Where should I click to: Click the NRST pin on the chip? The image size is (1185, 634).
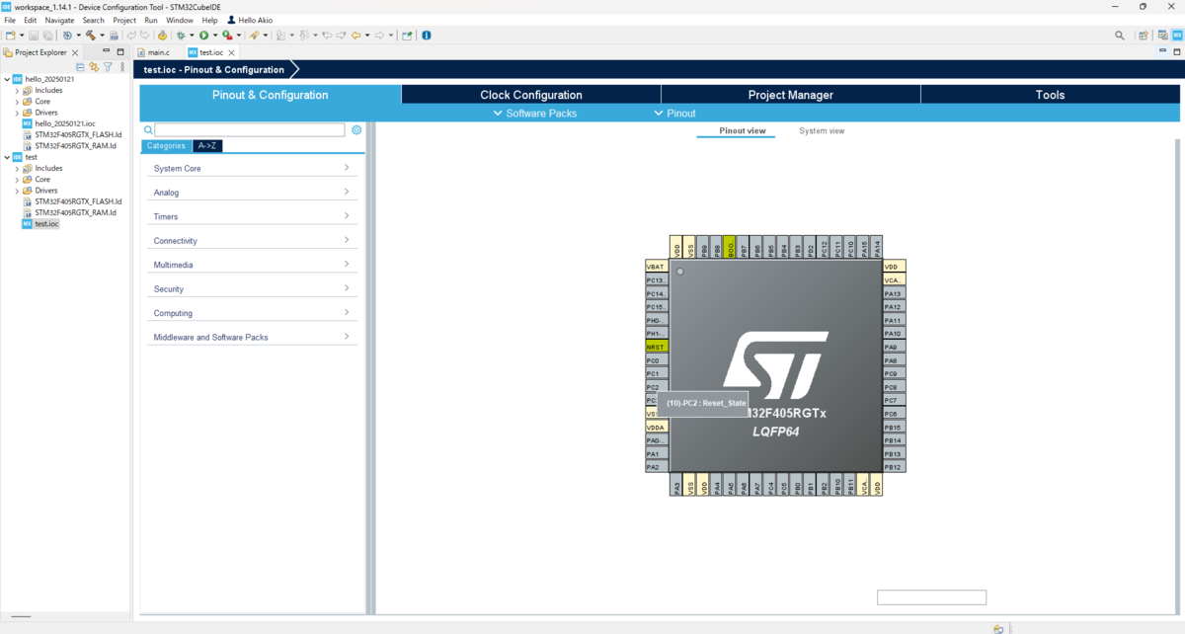click(657, 348)
